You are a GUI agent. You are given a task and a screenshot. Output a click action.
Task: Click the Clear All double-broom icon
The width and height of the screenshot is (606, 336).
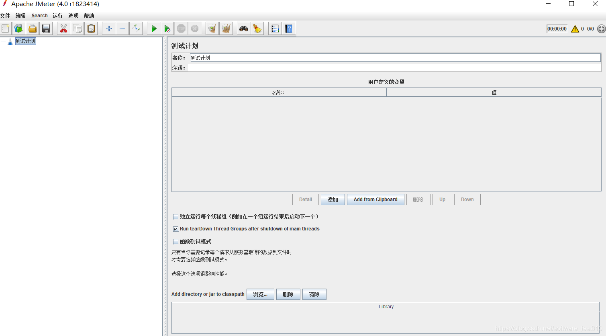click(226, 29)
